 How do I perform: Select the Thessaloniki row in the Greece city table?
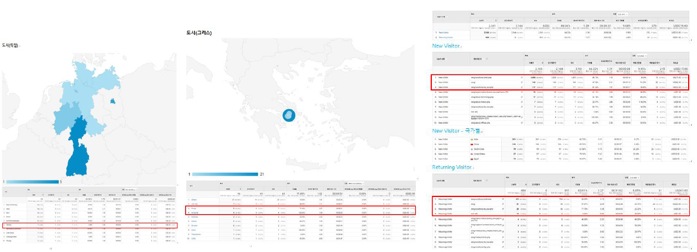click(x=301, y=234)
